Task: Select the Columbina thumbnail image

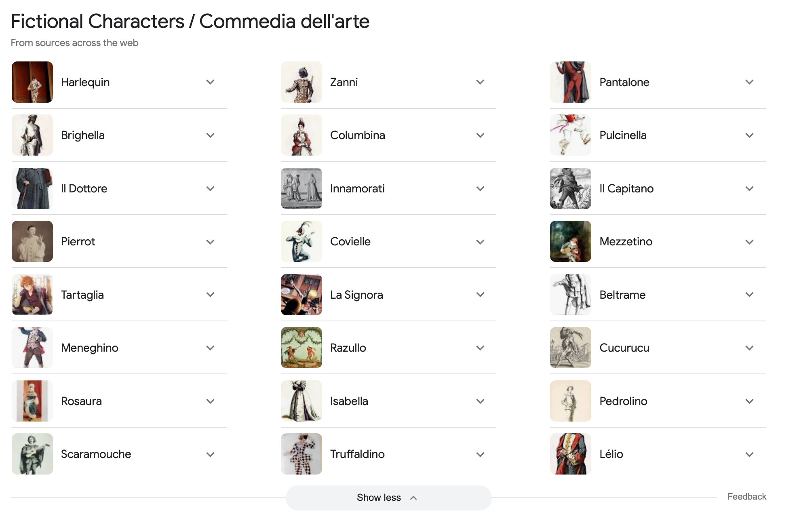Action: (302, 135)
